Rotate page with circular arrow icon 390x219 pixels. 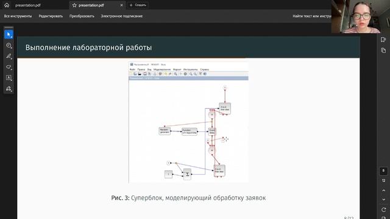click(x=383, y=209)
